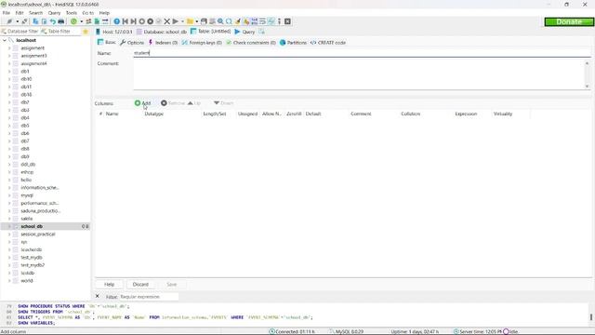Open the session manager connect icon
Viewport: 595px width, 335px height.
tap(9, 21)
